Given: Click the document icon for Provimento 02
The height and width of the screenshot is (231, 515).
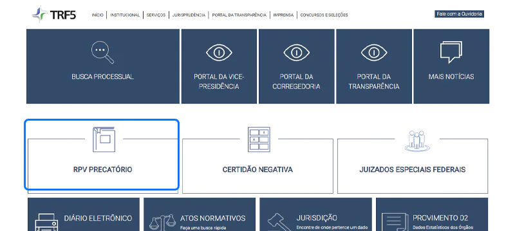Looking at the screenshot, I should click(x=395, y=222).
